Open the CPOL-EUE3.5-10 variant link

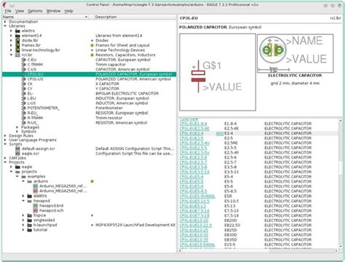coord(194,172)
